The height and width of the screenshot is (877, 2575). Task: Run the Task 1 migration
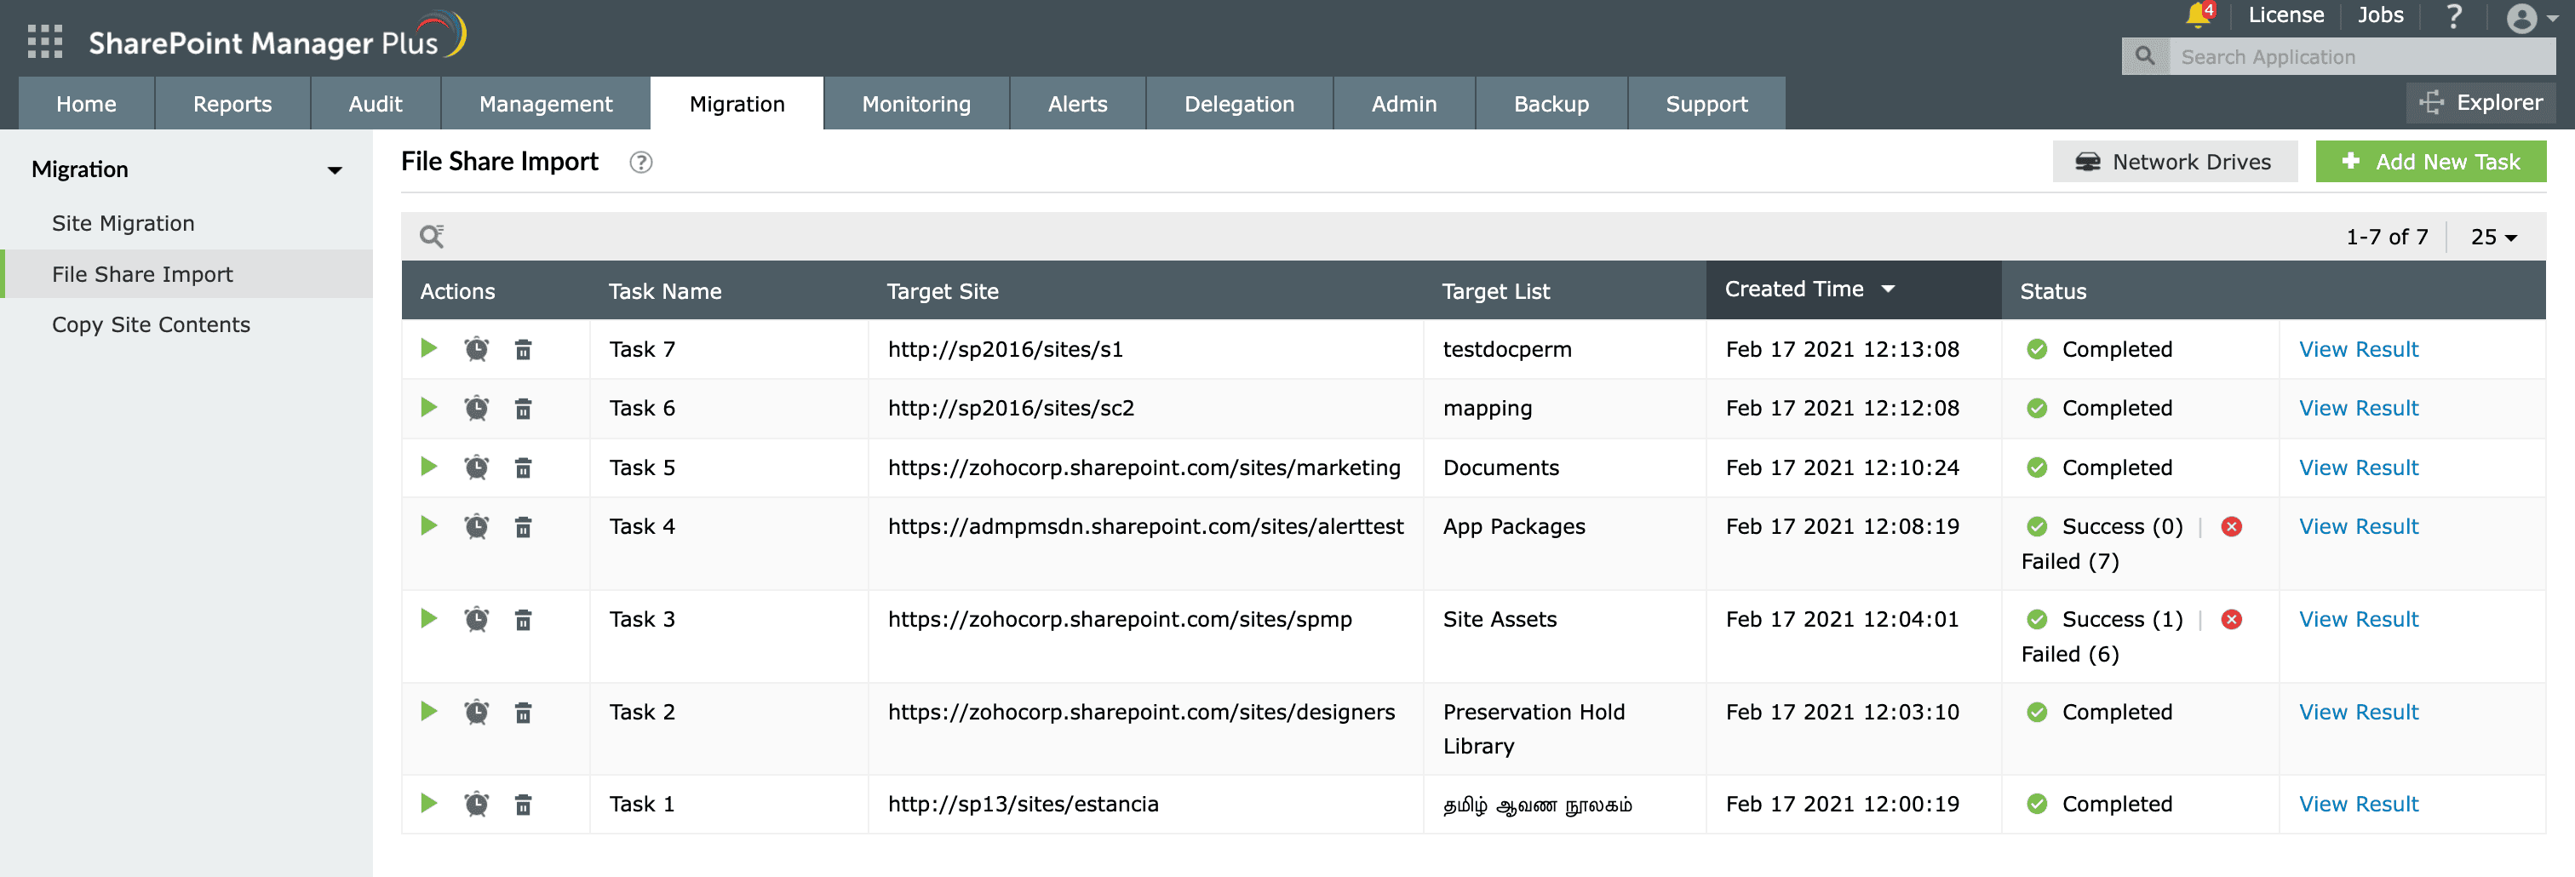[429, 804]
